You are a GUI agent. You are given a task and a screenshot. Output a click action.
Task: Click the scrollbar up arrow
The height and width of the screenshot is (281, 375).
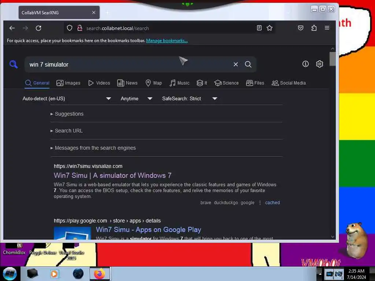[x=333, y=49]
